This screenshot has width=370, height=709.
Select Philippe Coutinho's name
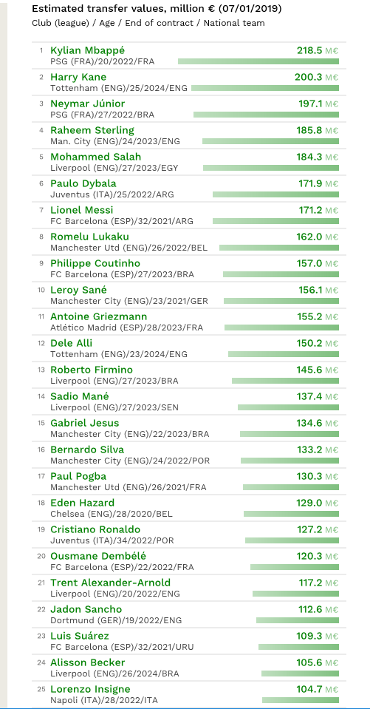point(95,264)
